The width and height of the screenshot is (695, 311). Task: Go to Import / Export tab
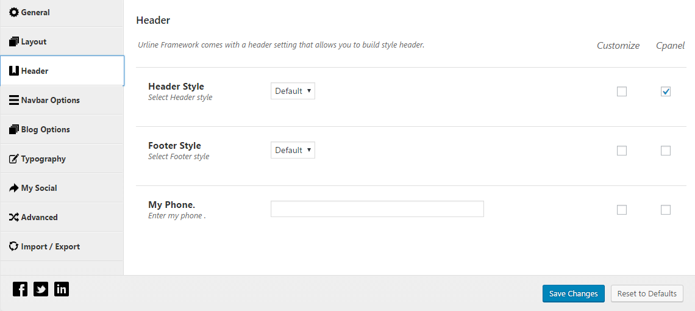(x=62, y=247)
